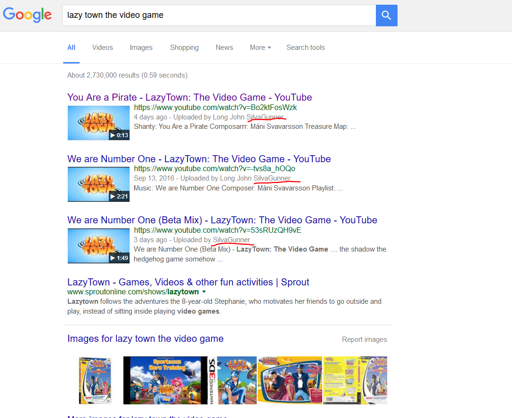Click '3 days ago - Uploaded by SilvaGunner' text
This screenshot has height=418, width=512.
click(x=192, y=240)
